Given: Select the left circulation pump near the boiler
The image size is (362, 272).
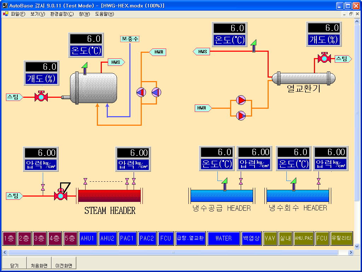Looking at the screenshot, I should coord(141,92).
